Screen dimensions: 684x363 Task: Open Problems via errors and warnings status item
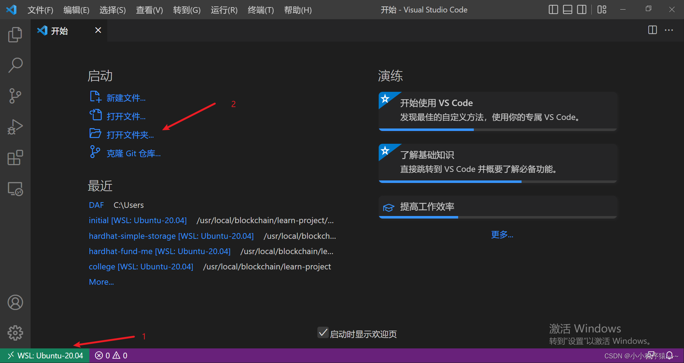coord(111,356)
